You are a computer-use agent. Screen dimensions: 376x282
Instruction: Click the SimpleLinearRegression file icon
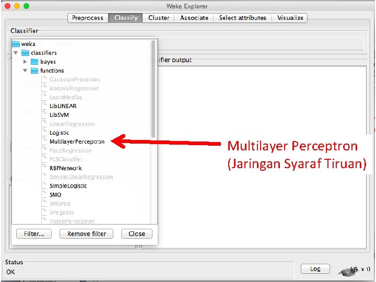click(44, 177)
